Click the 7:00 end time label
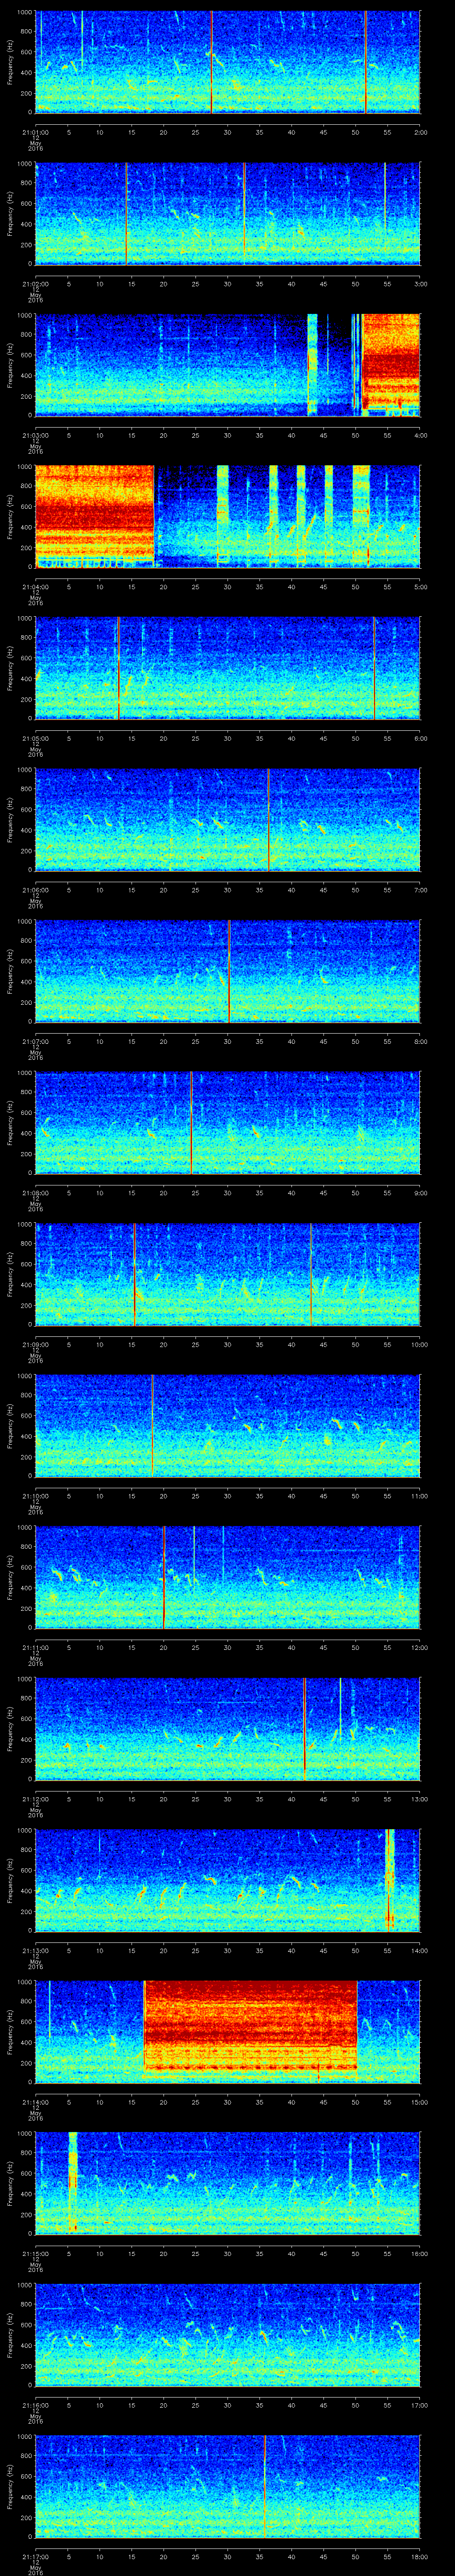Viewport: 455px width, 2576px height. click(420, 890)
